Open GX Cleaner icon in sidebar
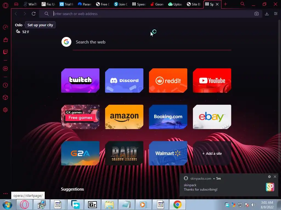This screenshot has width=281, height=210. click(5, 40)
